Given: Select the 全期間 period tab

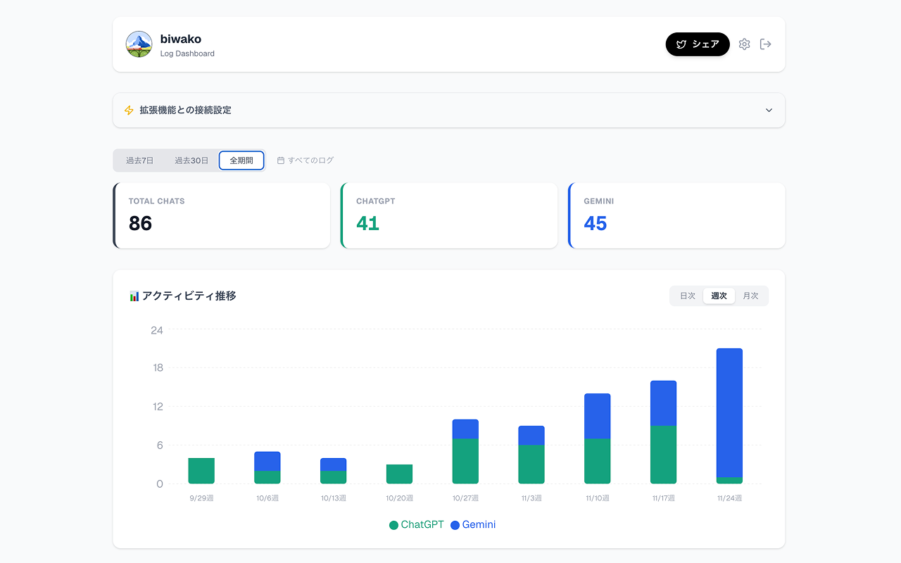Looking at the screenshot, I should pyautogui.click(x=241, y=160).
